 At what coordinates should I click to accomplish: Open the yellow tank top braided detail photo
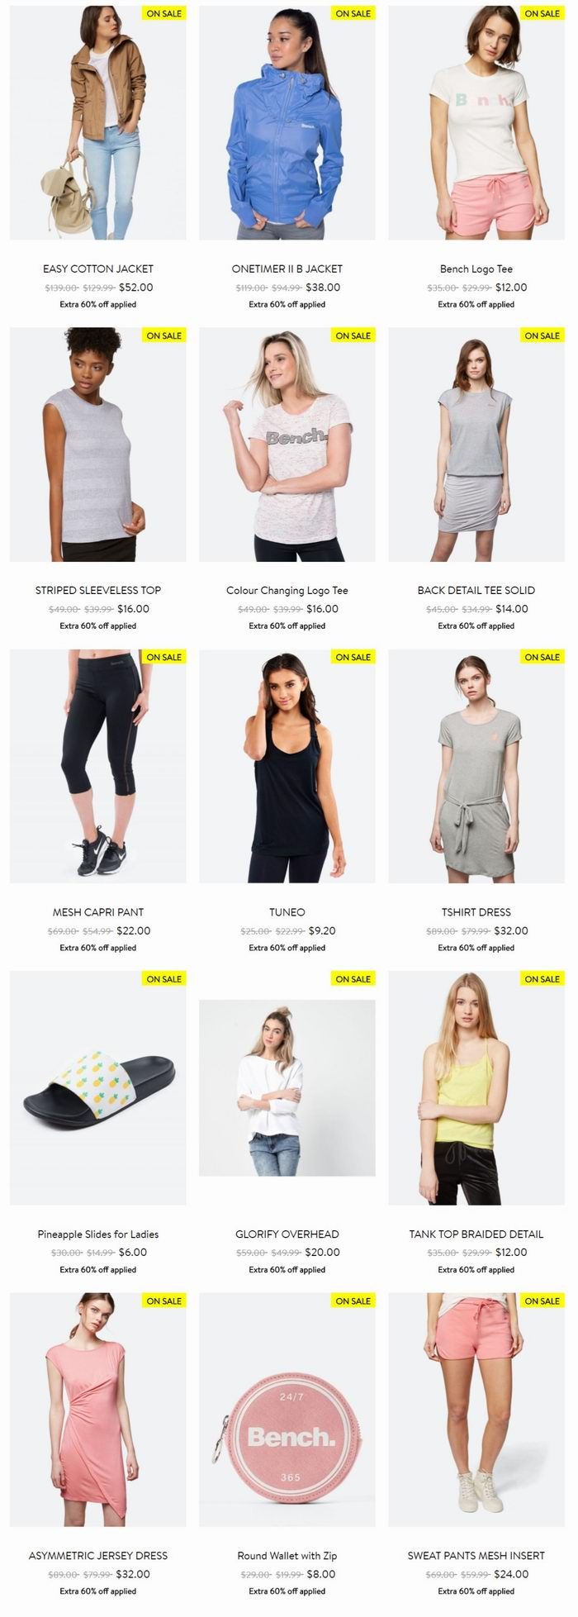point(476,1087)
